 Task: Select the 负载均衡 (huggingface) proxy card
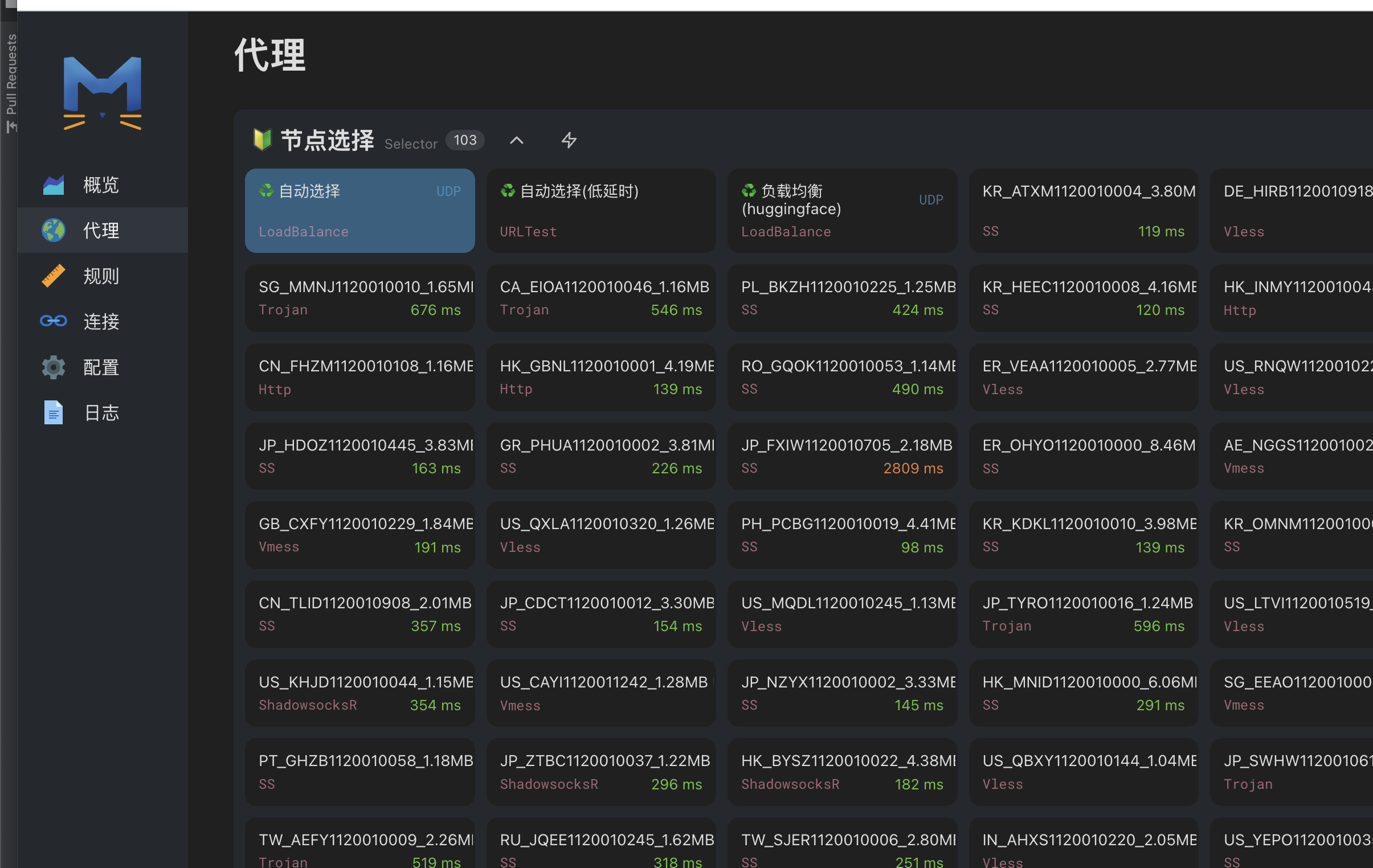click(x=841, y=210)
